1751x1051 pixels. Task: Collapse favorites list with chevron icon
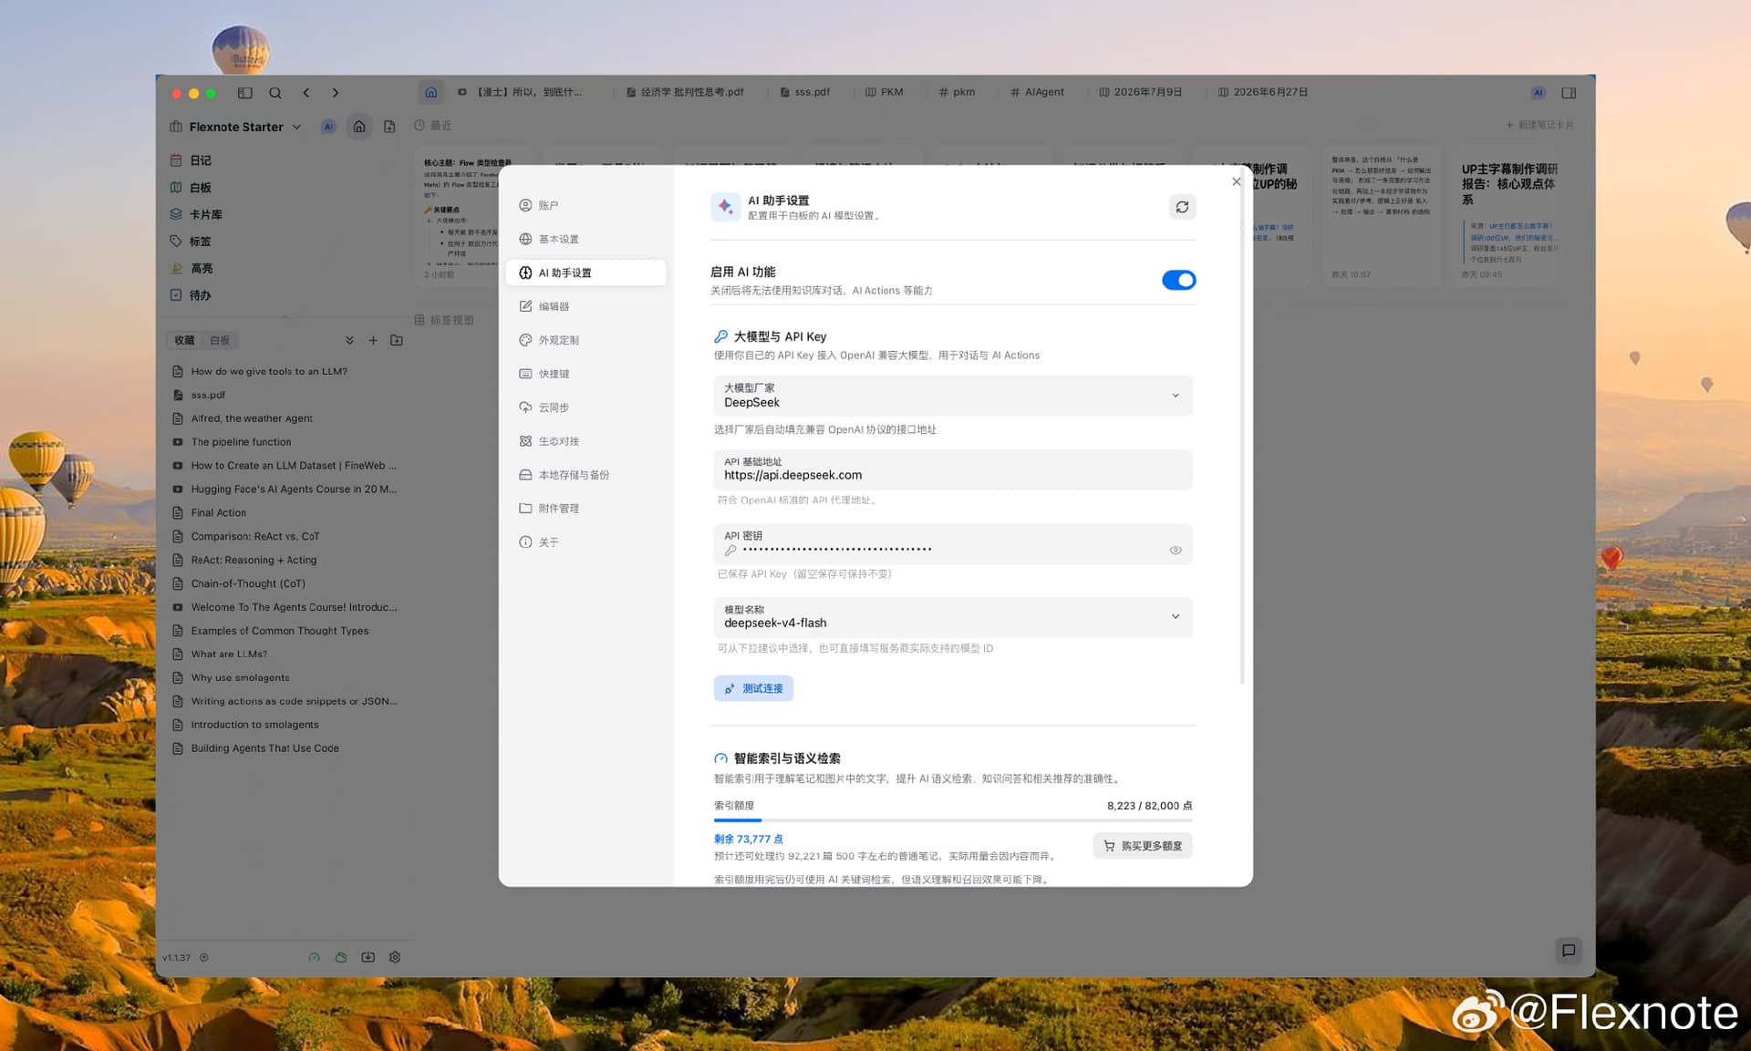pyautogui.click(x=349, y=340)
